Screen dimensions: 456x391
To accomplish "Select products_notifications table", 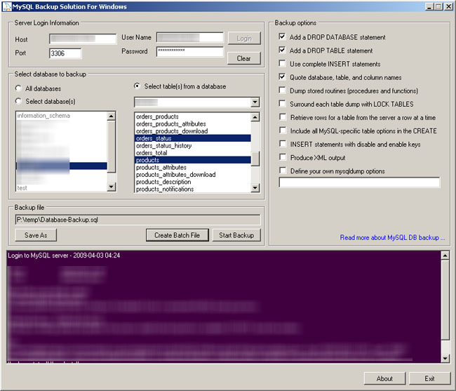I will (192, 189).
